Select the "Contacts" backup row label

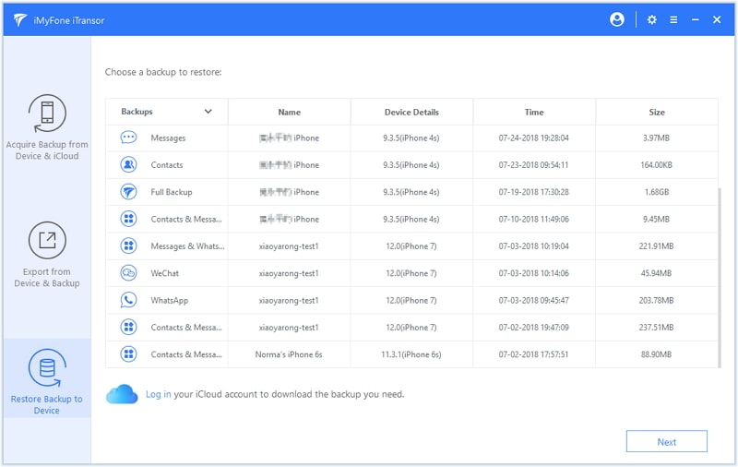pos(167,165)
